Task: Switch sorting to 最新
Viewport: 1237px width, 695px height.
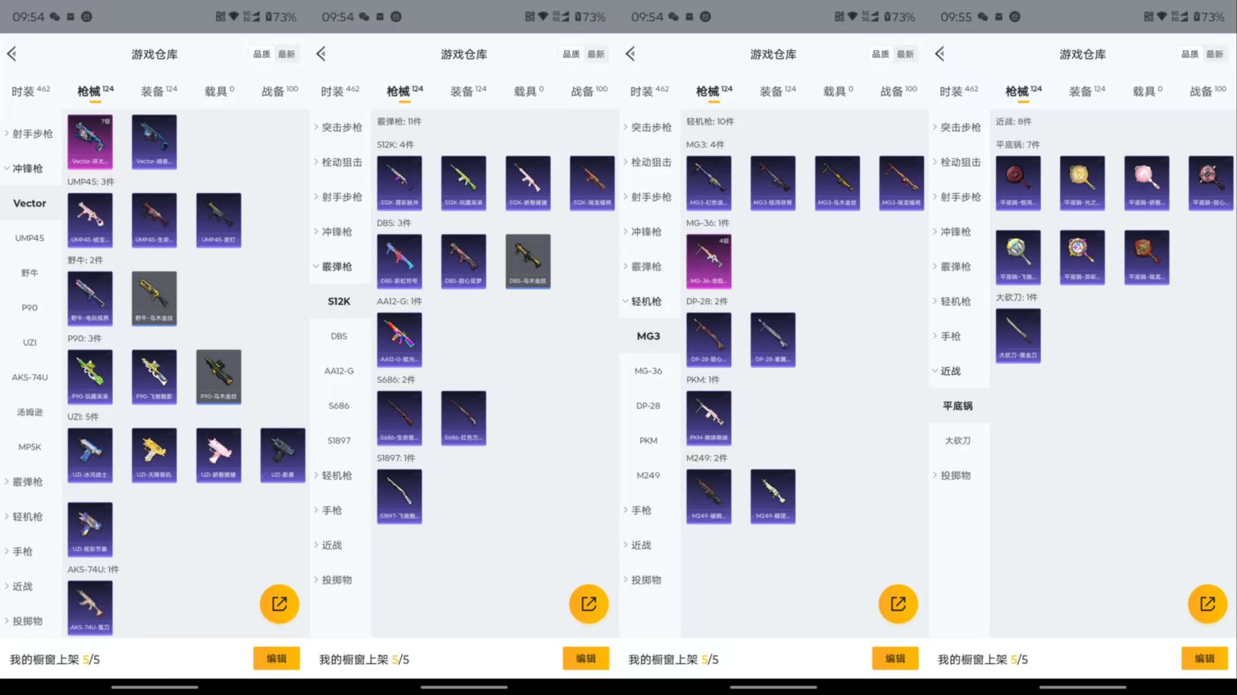Action: tap(288, 53)
